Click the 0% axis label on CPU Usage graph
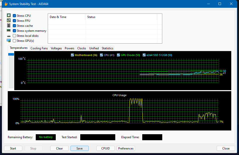The width and height of the screenshot is (239, 155). click(17, 123)
